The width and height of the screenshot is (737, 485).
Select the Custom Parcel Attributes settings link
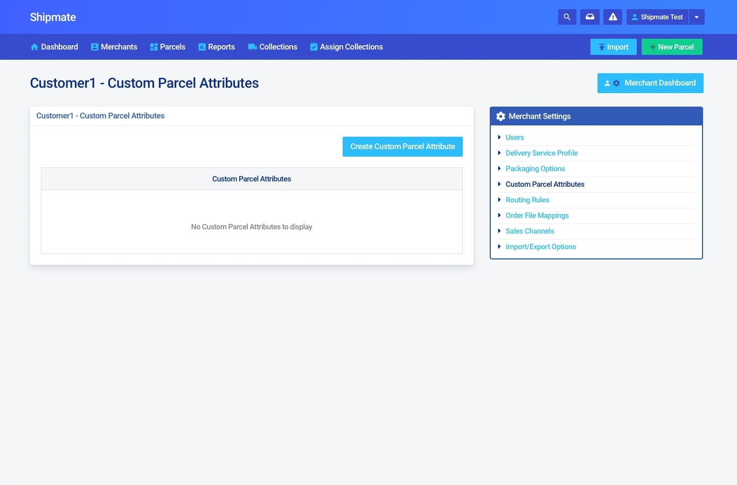(545, 184)
